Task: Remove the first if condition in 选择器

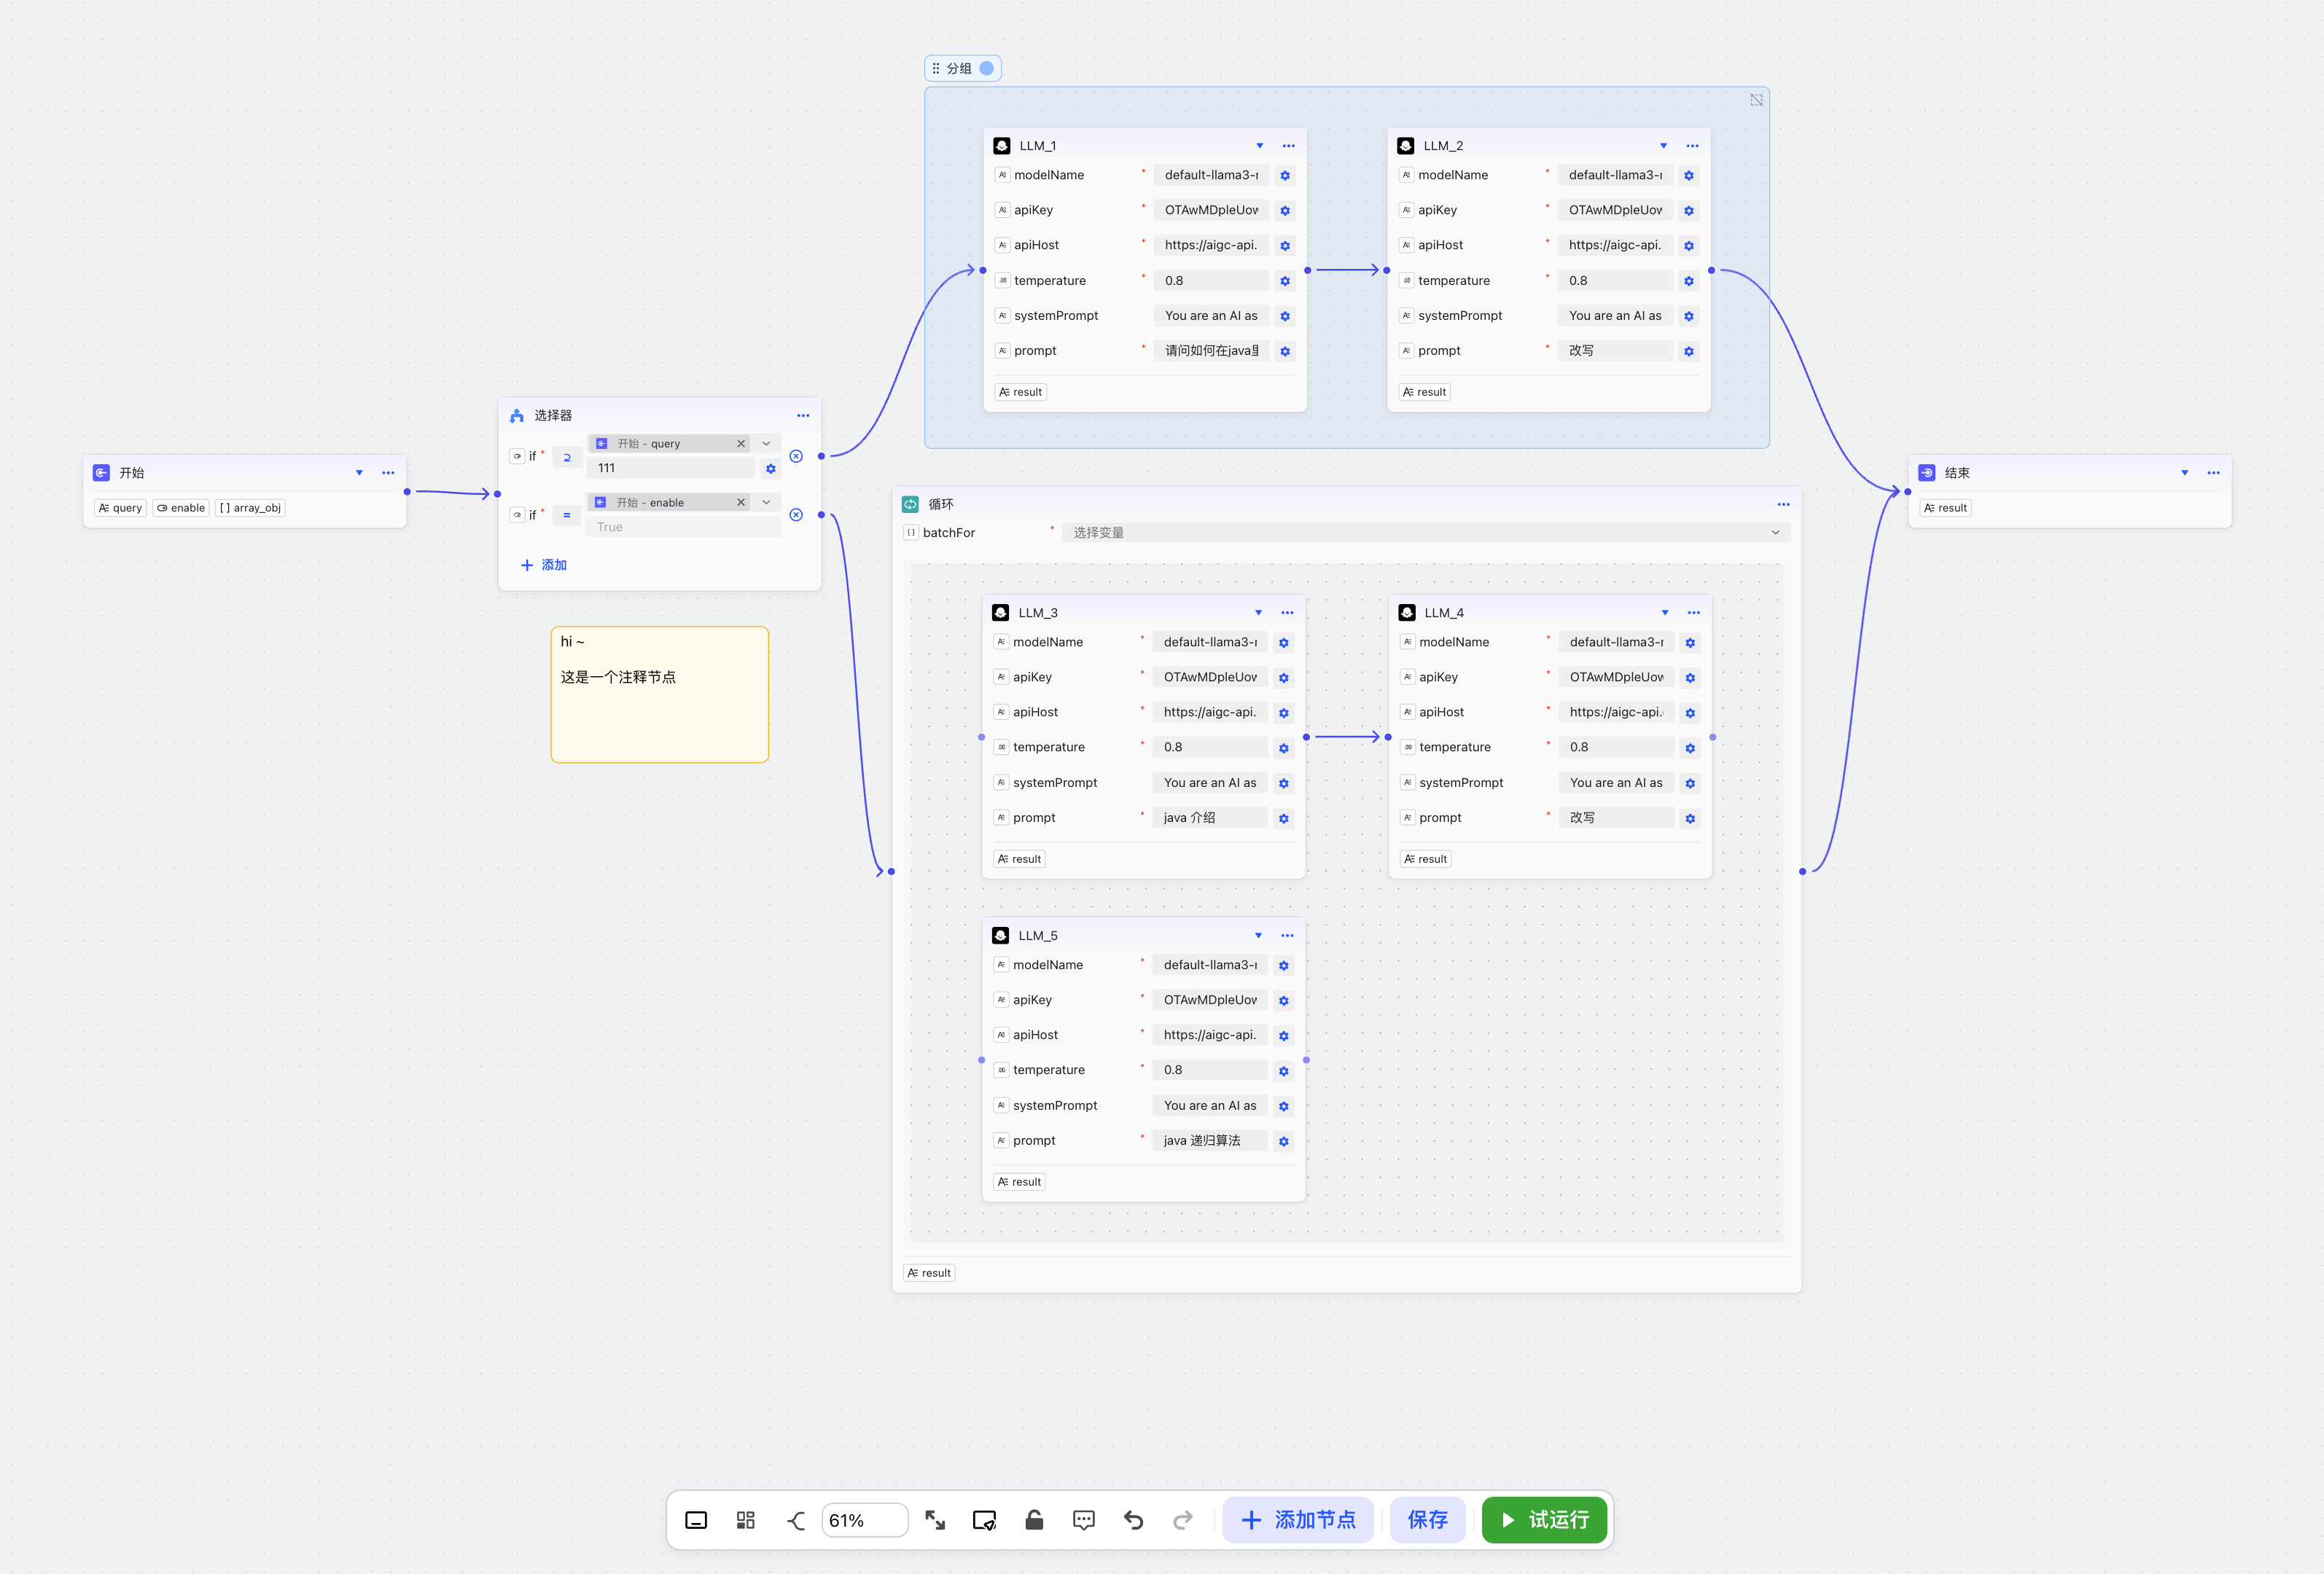Action: (x=796, y=455)
